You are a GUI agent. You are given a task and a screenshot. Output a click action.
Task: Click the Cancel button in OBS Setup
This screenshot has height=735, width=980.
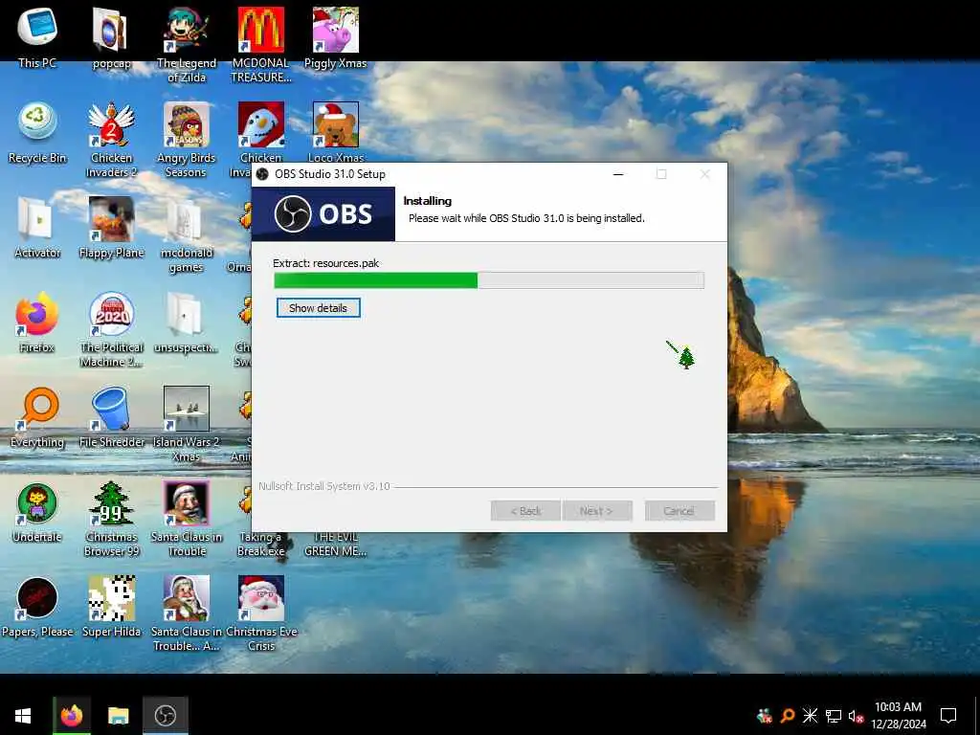click(x=679, y=511)
